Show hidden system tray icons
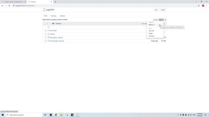This screenshot has width=209, height=117. point(178,115)
